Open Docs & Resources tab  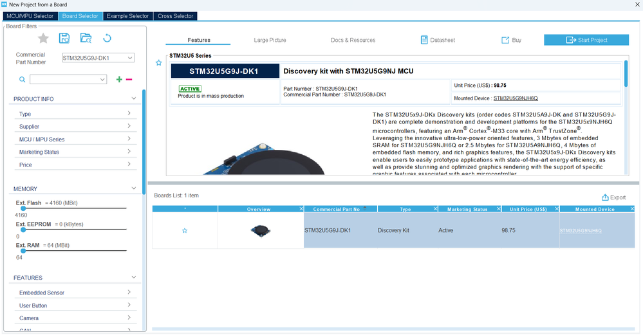pos(353,40)
